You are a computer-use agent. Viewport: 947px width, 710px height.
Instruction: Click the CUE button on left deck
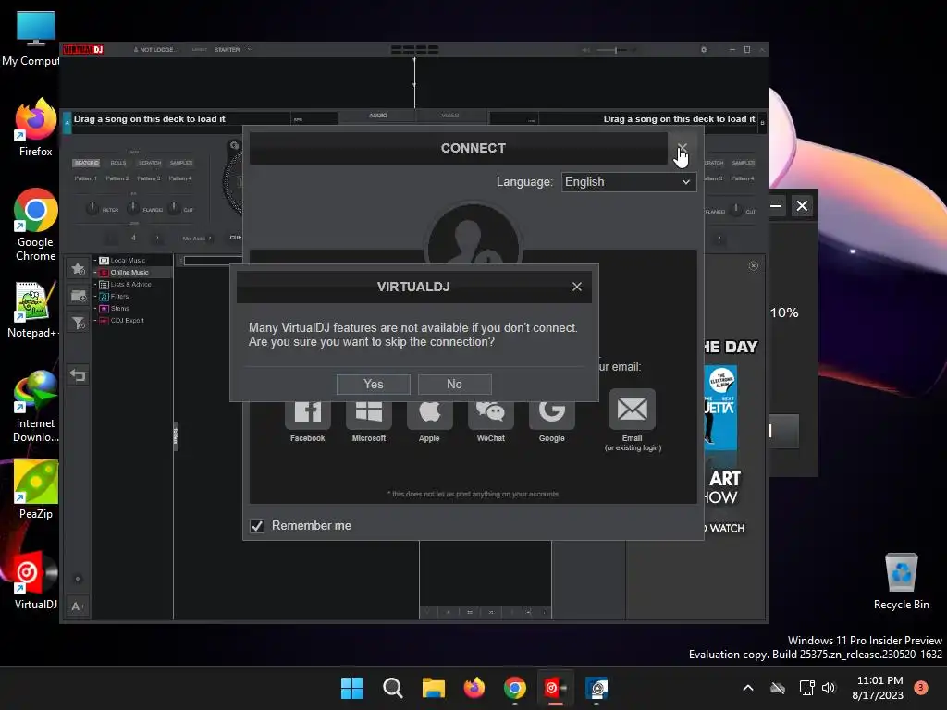tap(236, 238)
